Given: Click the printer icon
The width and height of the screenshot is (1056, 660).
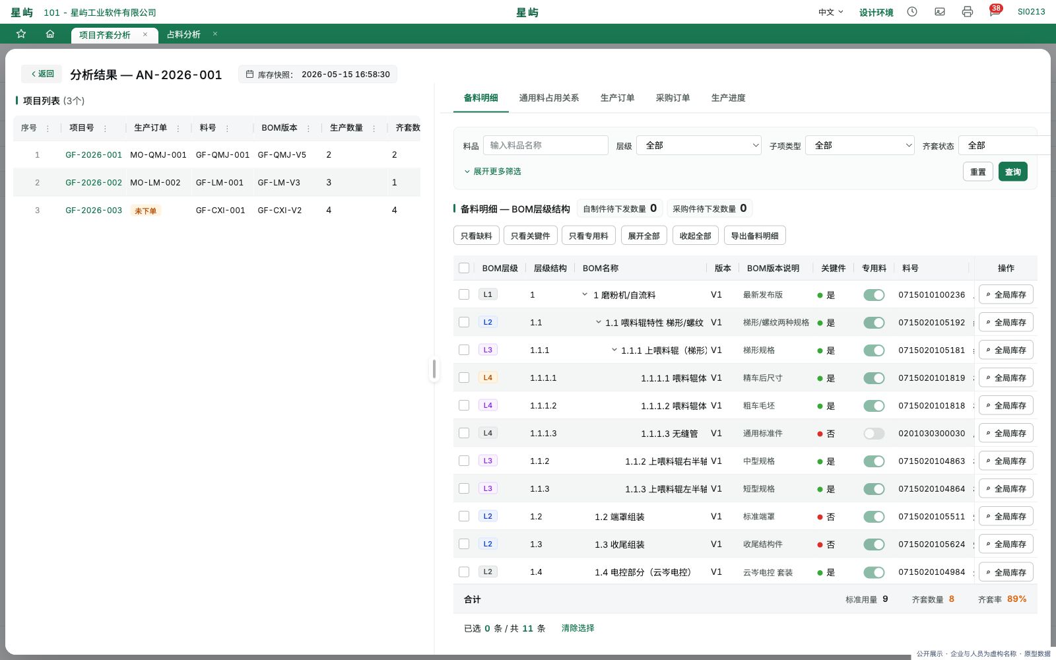Looking at the screenshot, I should tap(968, 12).
